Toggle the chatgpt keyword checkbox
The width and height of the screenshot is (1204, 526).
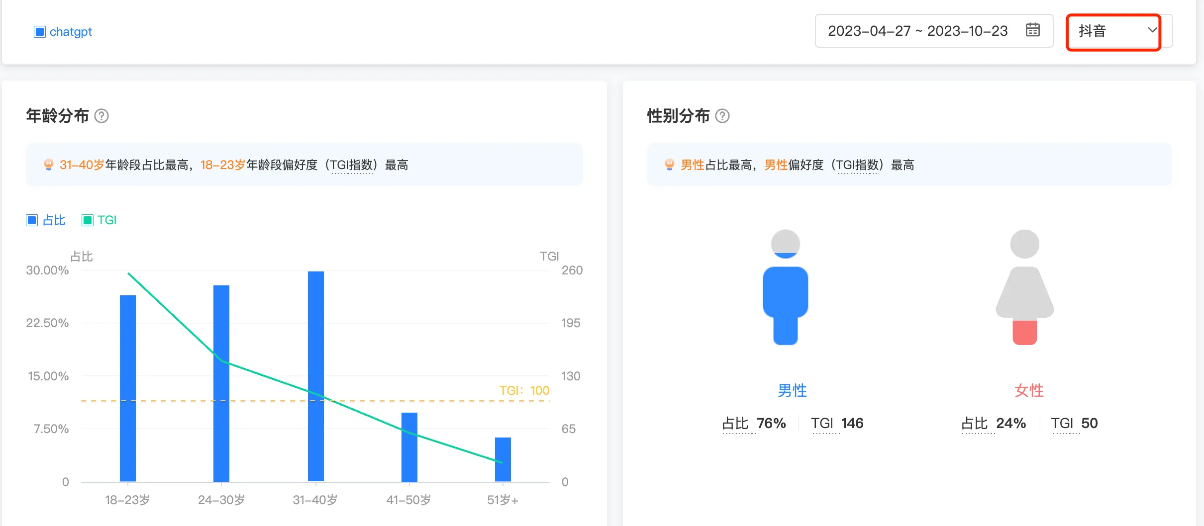coord(39,32)
